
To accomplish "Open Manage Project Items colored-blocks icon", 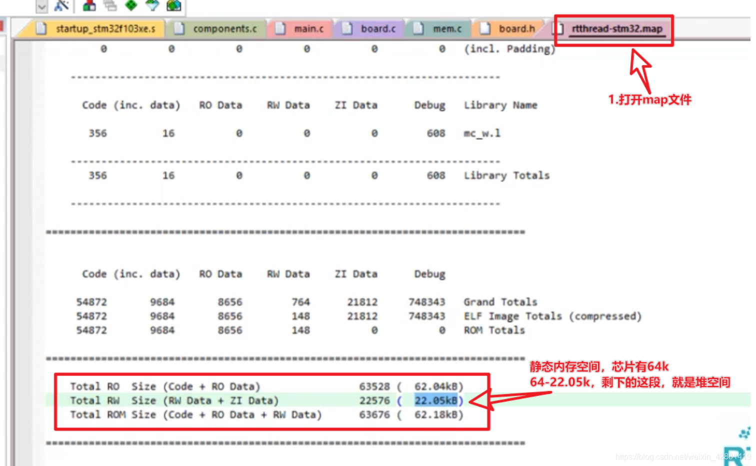I will click(x=89, y=5).
